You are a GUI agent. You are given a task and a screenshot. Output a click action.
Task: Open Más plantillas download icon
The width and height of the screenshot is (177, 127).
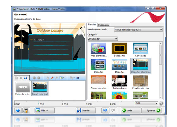98,48
